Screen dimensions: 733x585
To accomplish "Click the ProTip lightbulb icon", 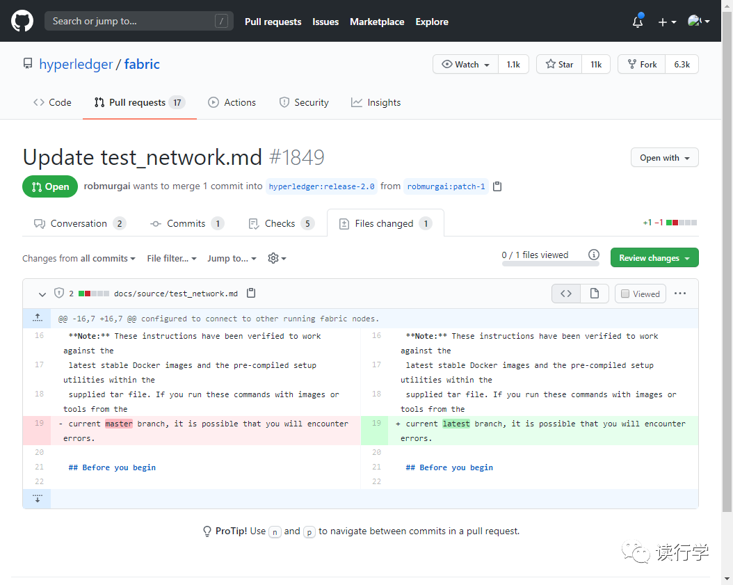I will click(x=207, y=531).
